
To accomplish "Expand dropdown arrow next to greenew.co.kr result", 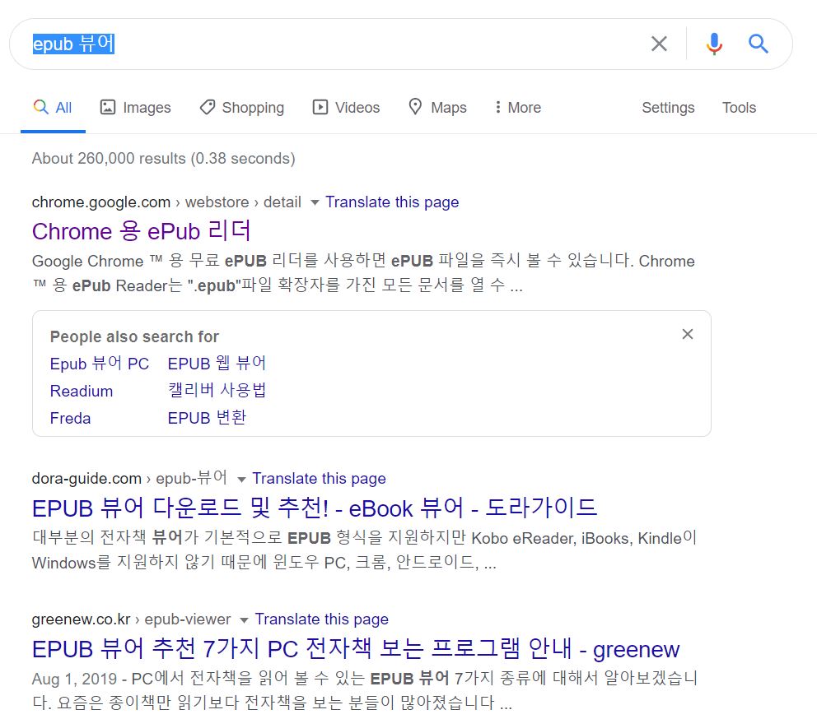I will (244, 620).
